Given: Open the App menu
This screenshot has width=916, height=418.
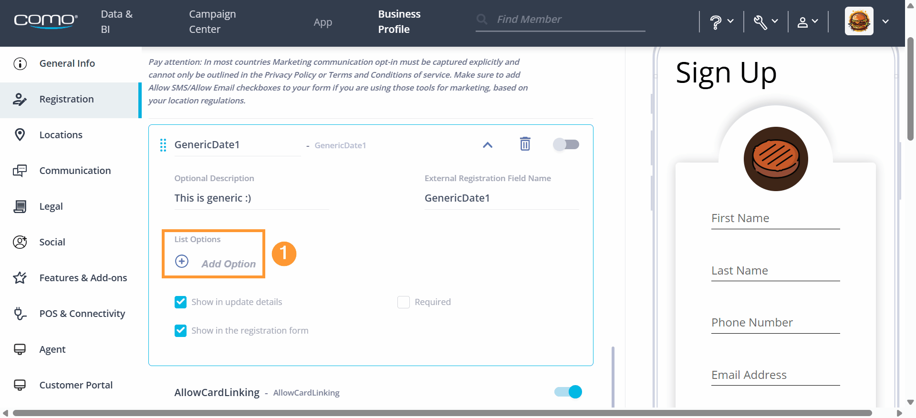Looking at the screenshot, I should (323, 22).
